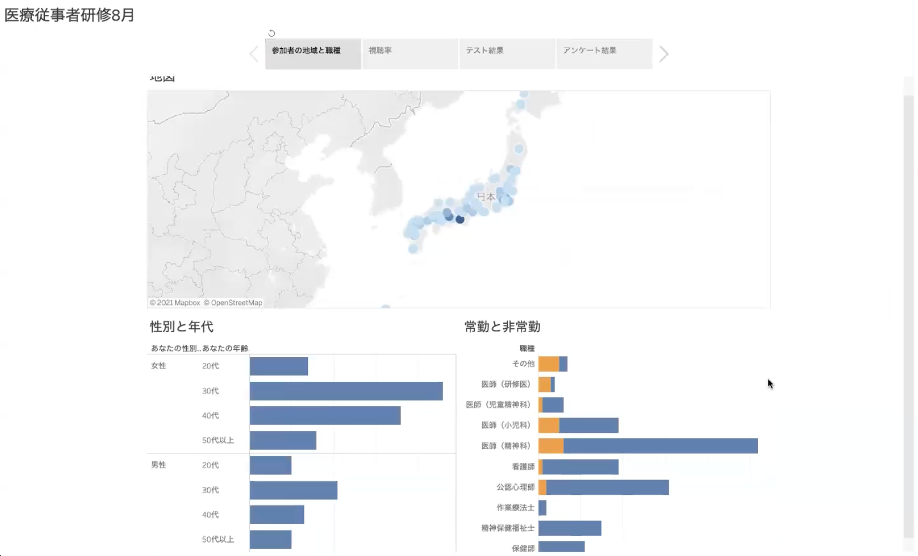918x556 pixels.
Task: Advance to next story point with right arrow
Action: [663, 54]
